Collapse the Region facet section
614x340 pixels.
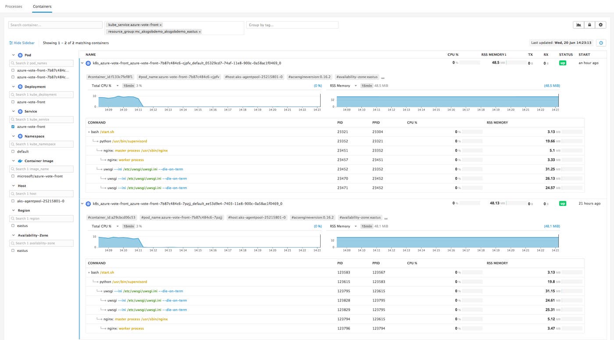(x=13, y=210)
